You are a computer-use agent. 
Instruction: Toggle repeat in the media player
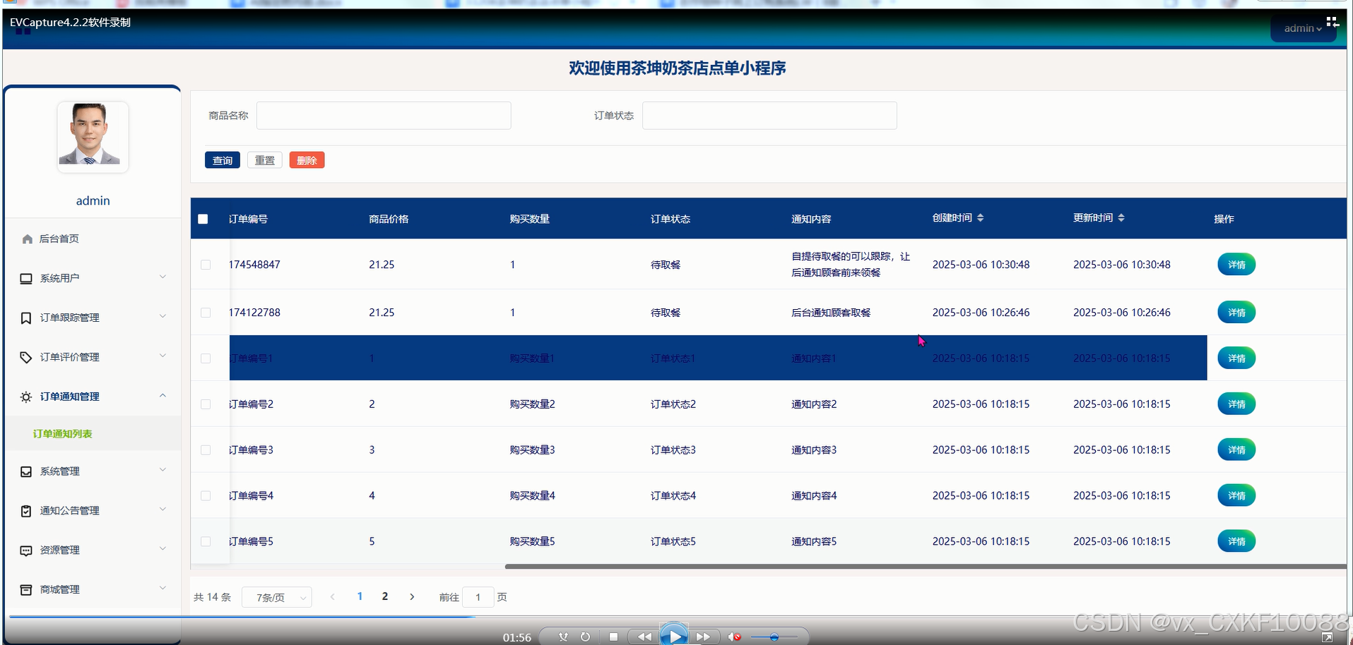(585, 637)
